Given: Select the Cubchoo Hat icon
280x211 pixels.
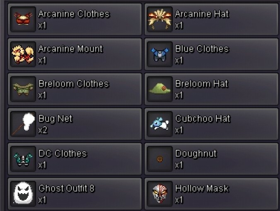Looking at the screenshot, I should pyautogui.click(x=160, y=124).
